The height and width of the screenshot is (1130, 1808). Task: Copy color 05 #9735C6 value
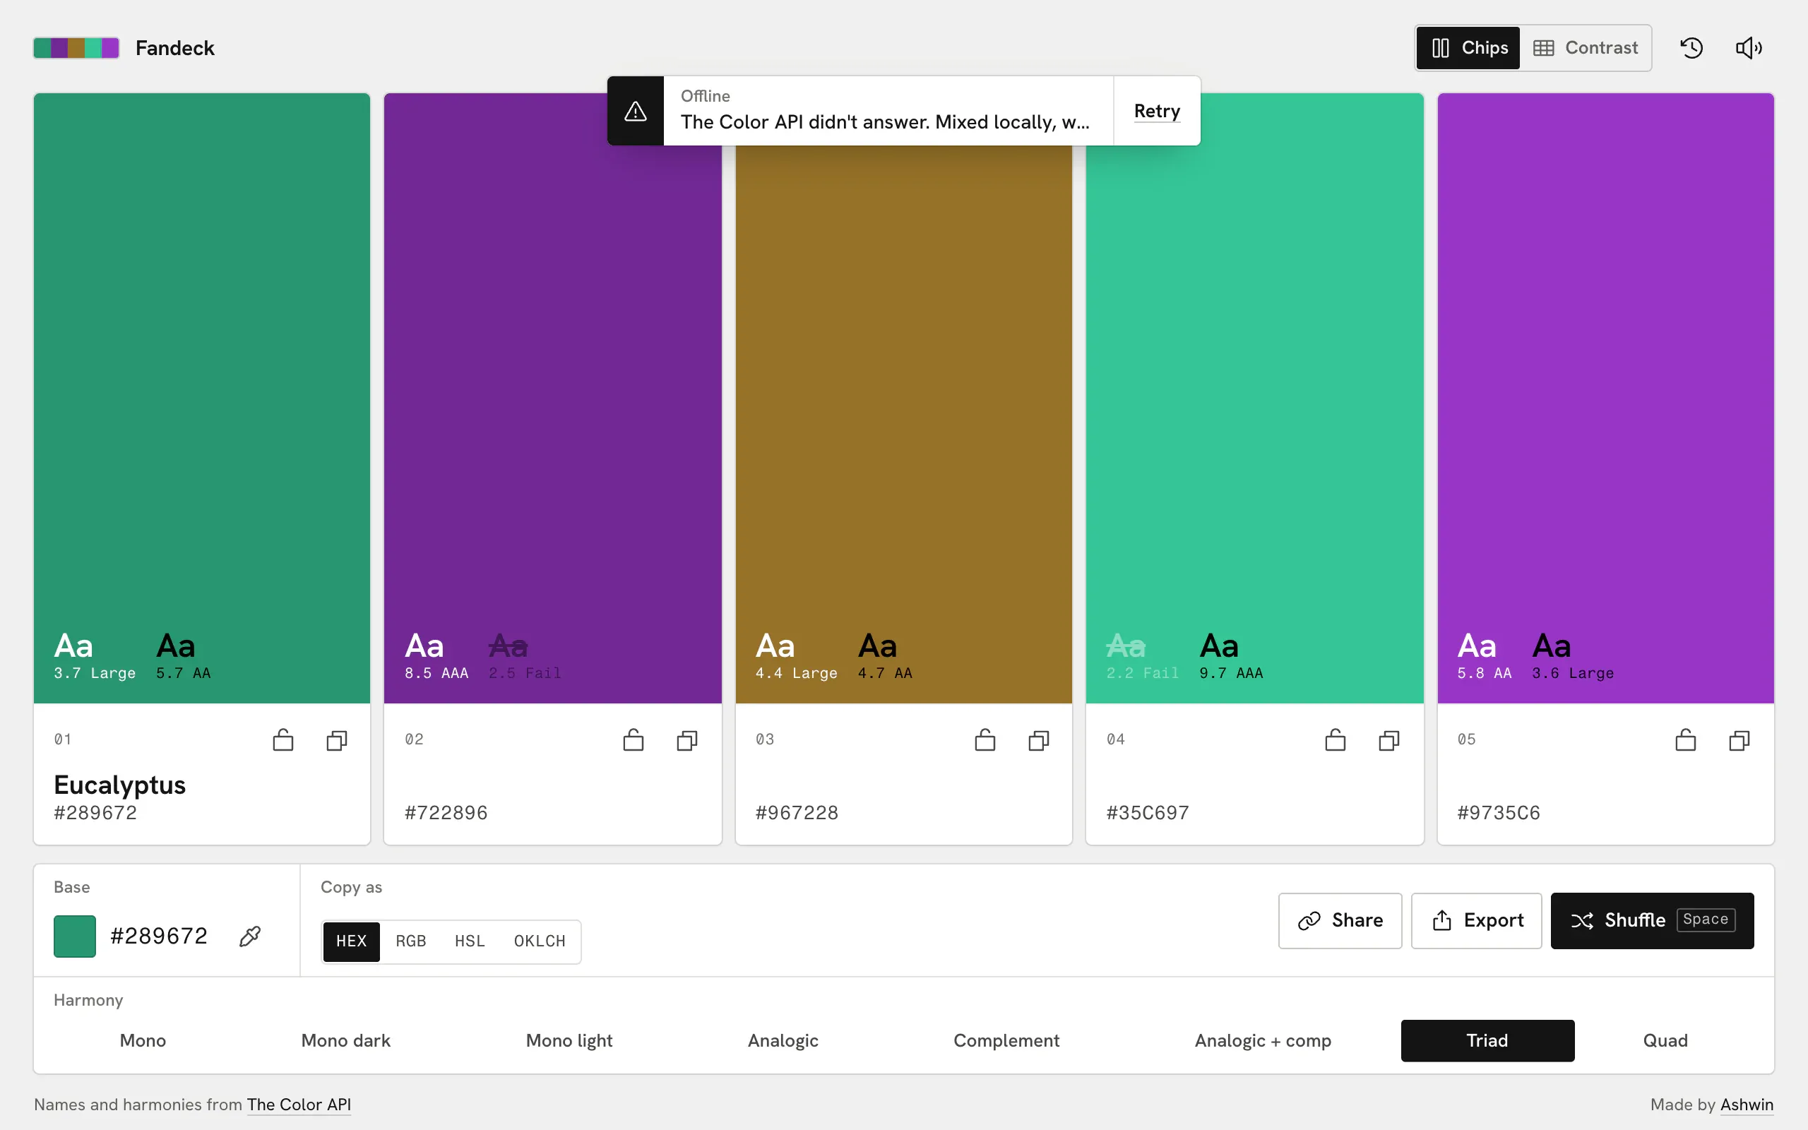[x=1739, y=740]
